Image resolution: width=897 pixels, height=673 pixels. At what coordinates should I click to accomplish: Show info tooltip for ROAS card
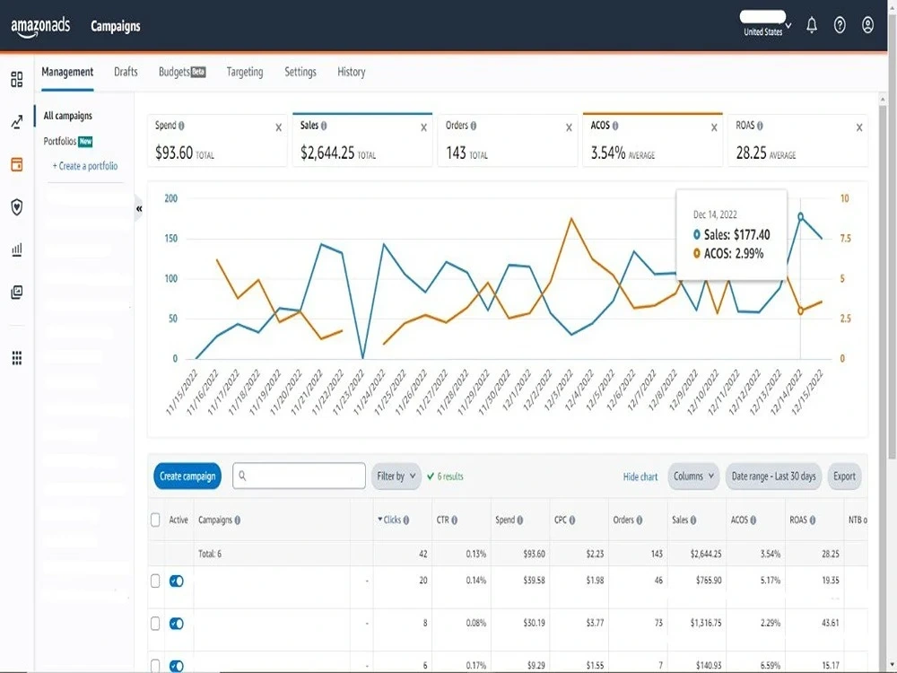[760, 126]
